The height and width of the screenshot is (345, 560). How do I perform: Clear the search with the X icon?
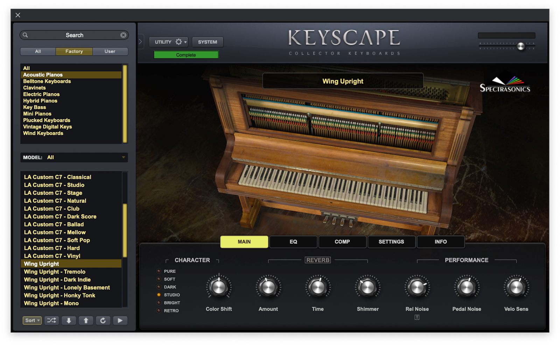[x=123, y=35]
